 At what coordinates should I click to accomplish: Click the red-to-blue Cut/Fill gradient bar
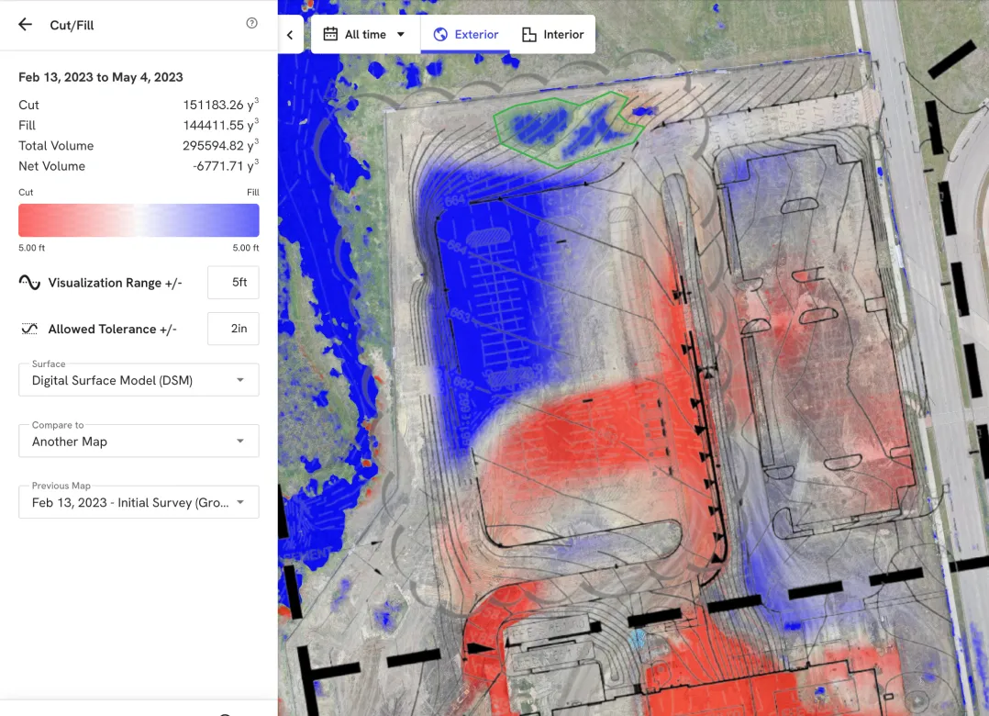(x=139, y=220)
